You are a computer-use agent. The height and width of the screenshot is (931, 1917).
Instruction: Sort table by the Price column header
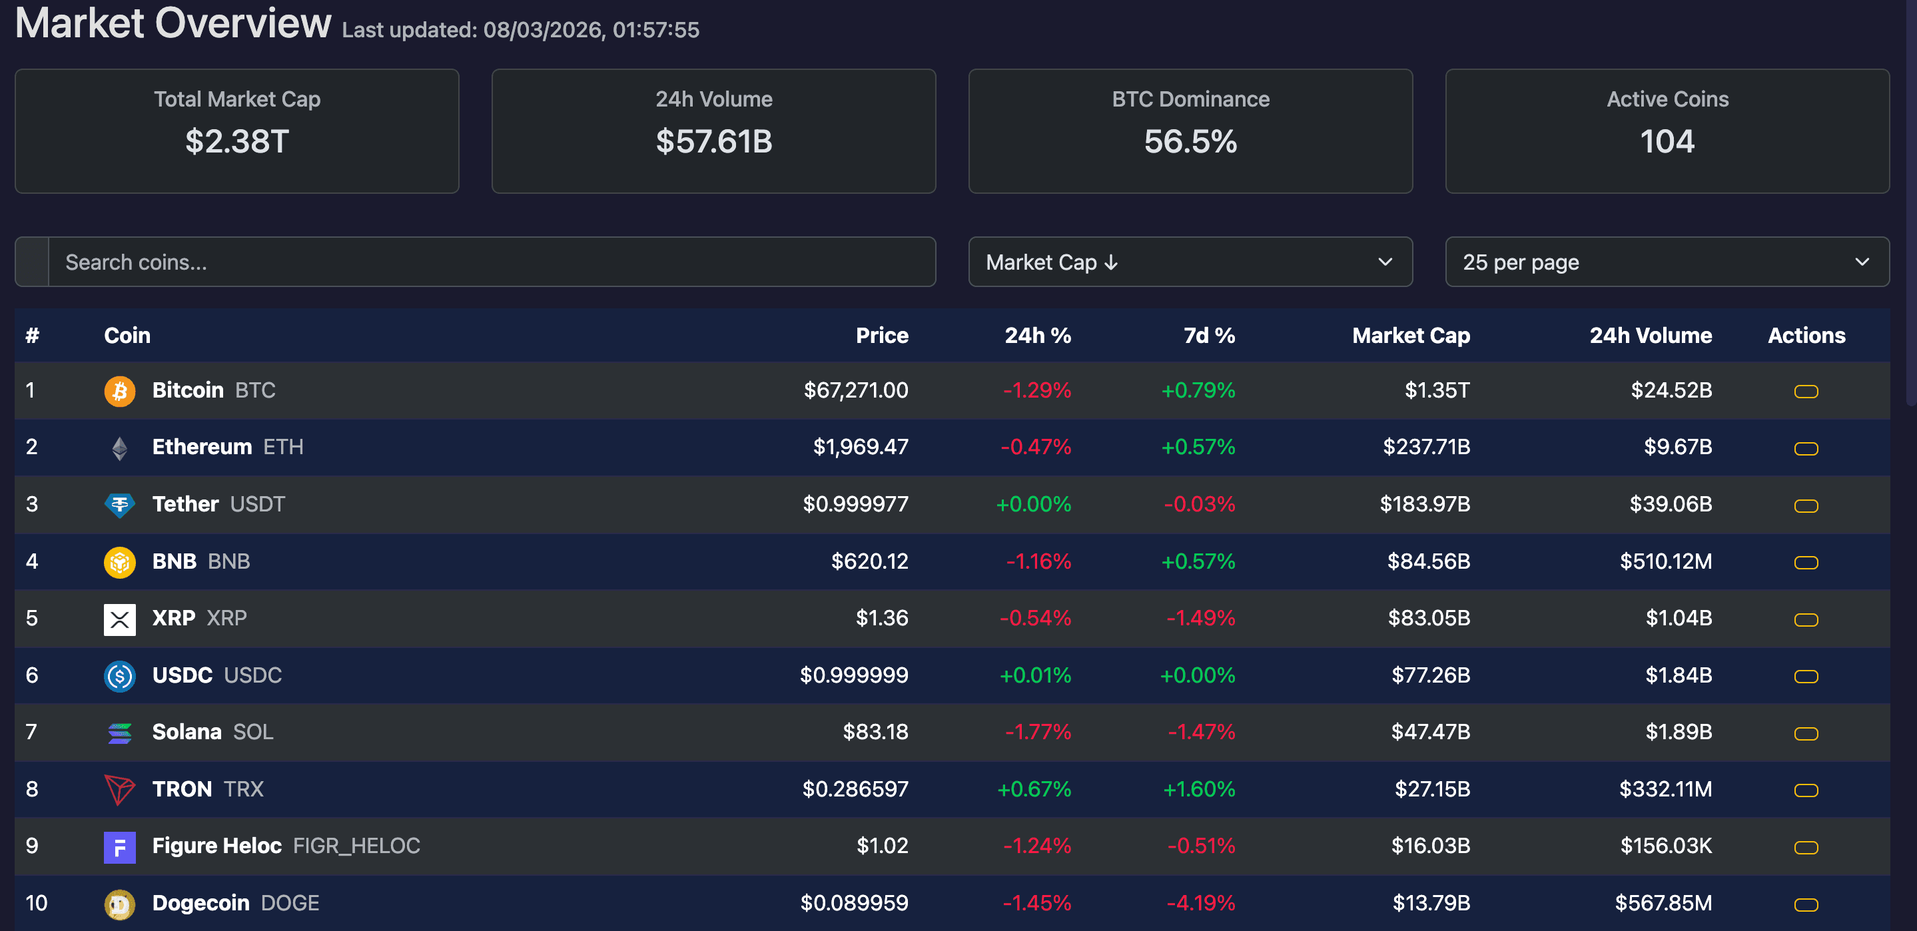(x=881, y=336)
